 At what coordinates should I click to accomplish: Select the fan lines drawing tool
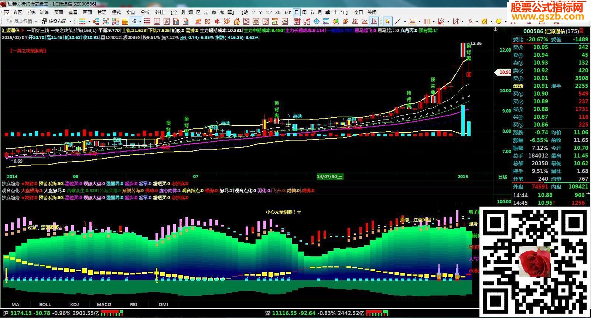[441, 21]
